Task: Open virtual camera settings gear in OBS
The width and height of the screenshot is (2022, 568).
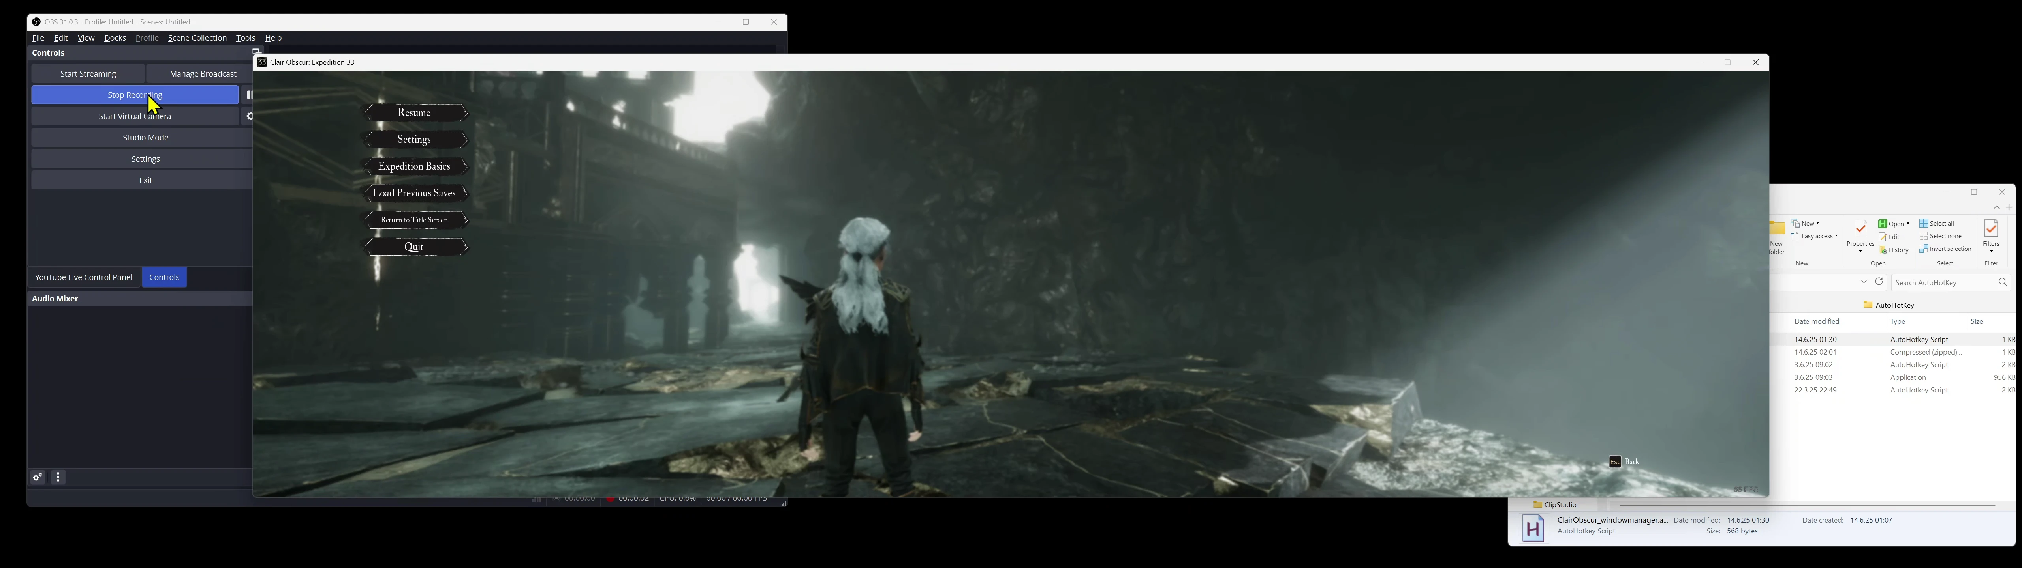Action: click(x=249, y=116)
